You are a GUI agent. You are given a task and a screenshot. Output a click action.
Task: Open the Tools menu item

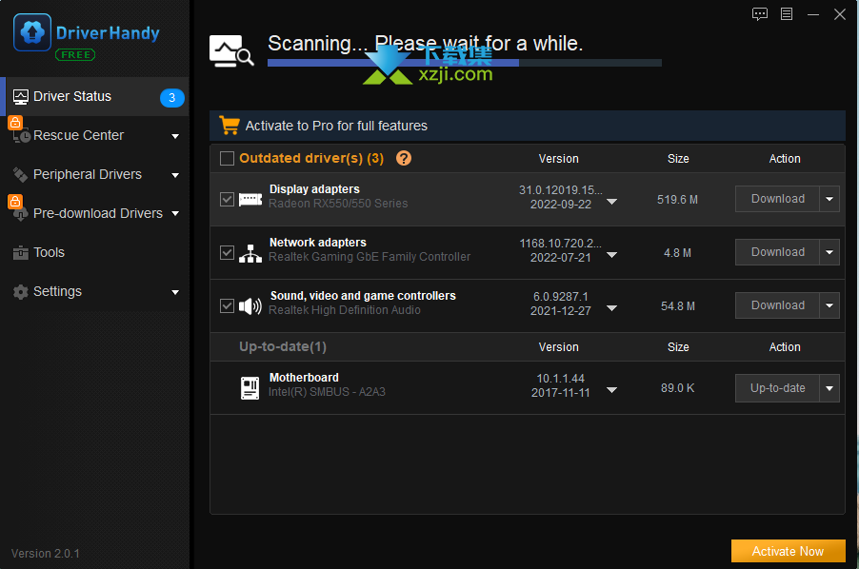point(95,253)
